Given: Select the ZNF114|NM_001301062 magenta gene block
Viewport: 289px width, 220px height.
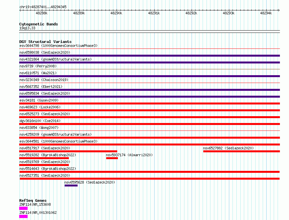Looking at the screenshot, I should click(23, 216).
